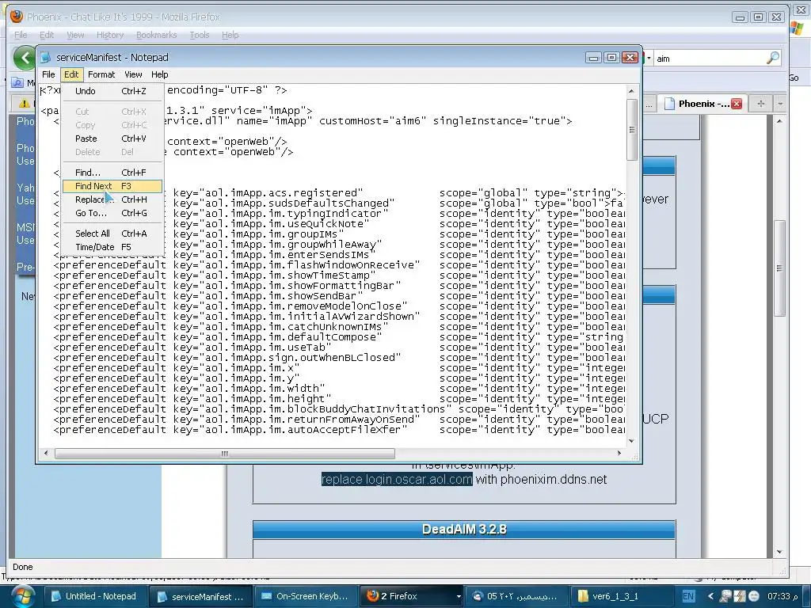Screen dimensions: 811x608
Task: Close the open Edit menu in Notepad
Action: (x=71, y=74)
